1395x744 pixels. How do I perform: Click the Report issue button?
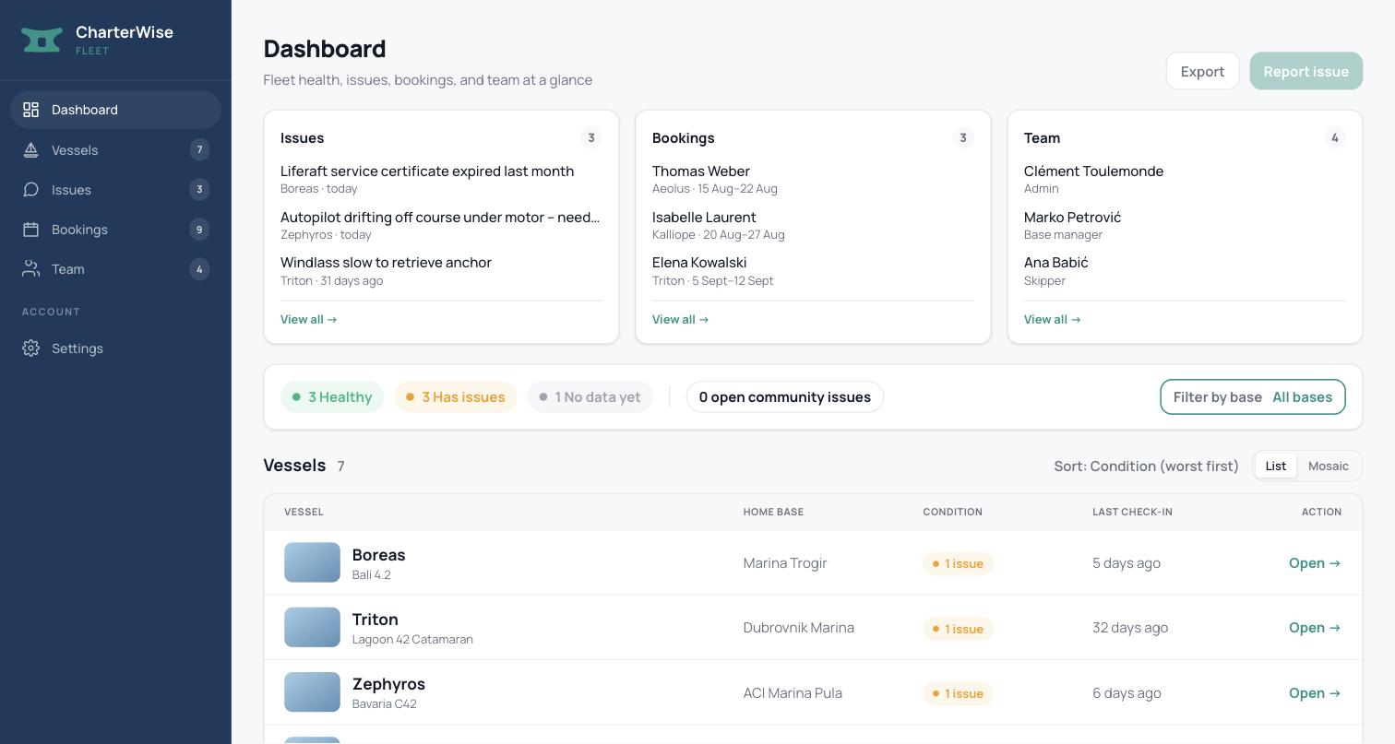point(1306,71)
